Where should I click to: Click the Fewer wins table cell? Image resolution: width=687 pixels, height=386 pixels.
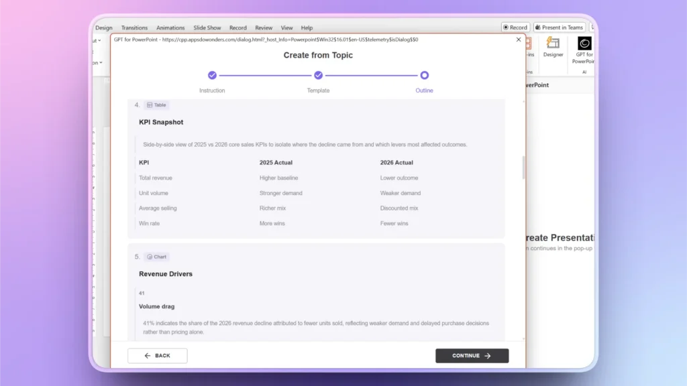[394, 223]
